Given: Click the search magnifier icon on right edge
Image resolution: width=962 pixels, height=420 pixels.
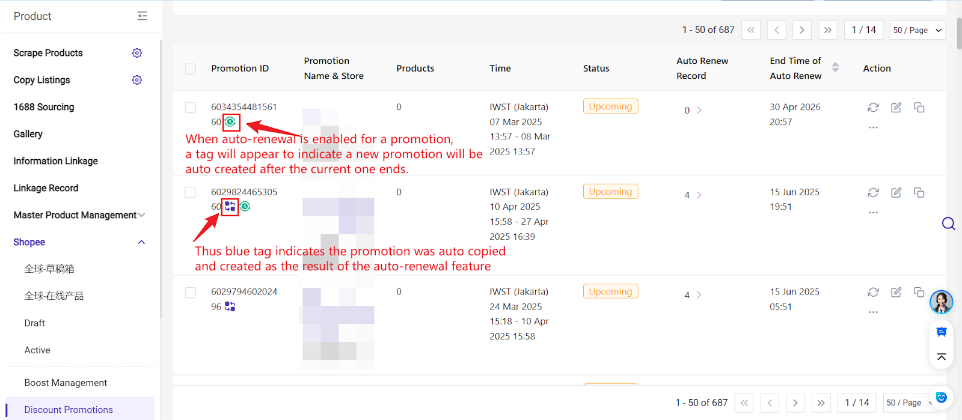Looking at the screenshot, I should coord(949,223).
